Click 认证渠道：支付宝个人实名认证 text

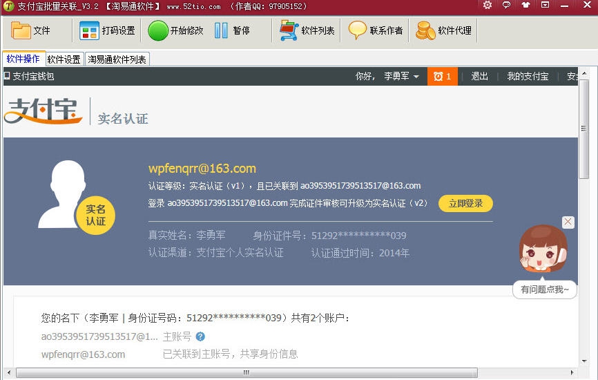216,253
